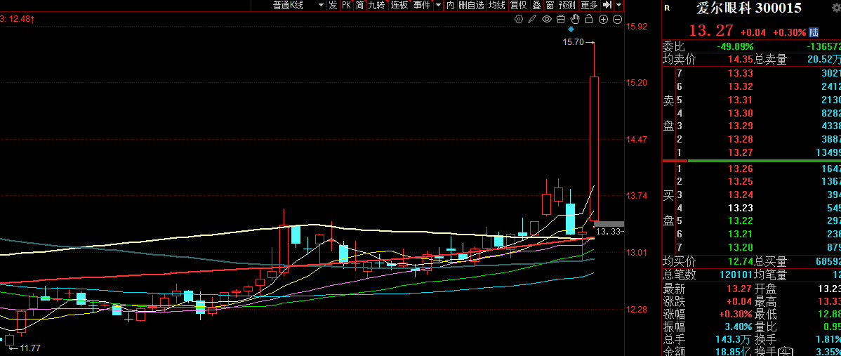The height and width of the screenshot is (356, 841).
Task: Click the R badge beside stock name
Action: [x=667, y=8]
